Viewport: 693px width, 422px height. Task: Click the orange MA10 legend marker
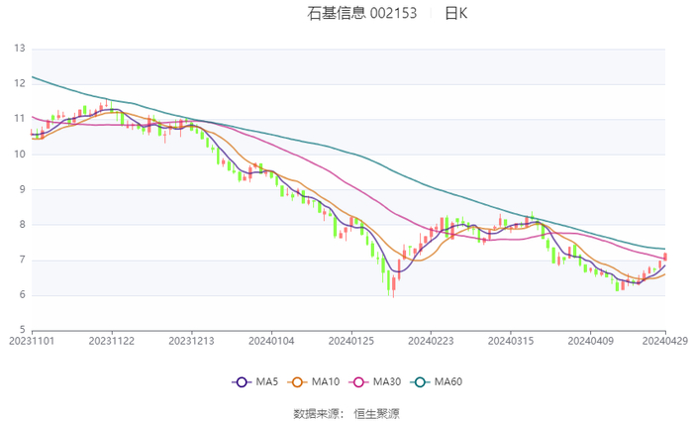point(295,381)
